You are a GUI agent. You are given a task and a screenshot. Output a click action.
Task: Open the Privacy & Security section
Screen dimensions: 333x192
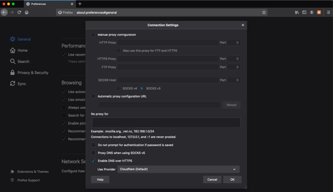point(32,72)
